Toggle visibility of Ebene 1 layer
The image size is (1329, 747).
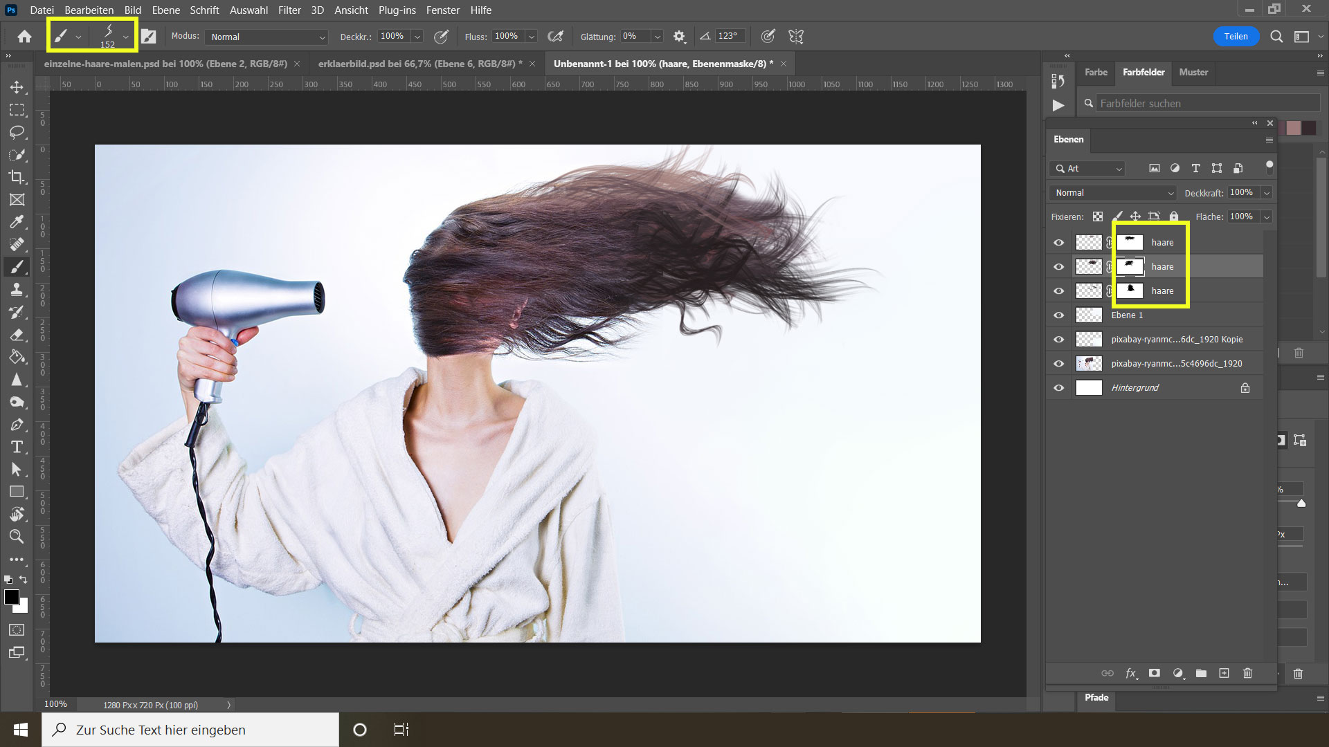click(x=1058, y=315)
